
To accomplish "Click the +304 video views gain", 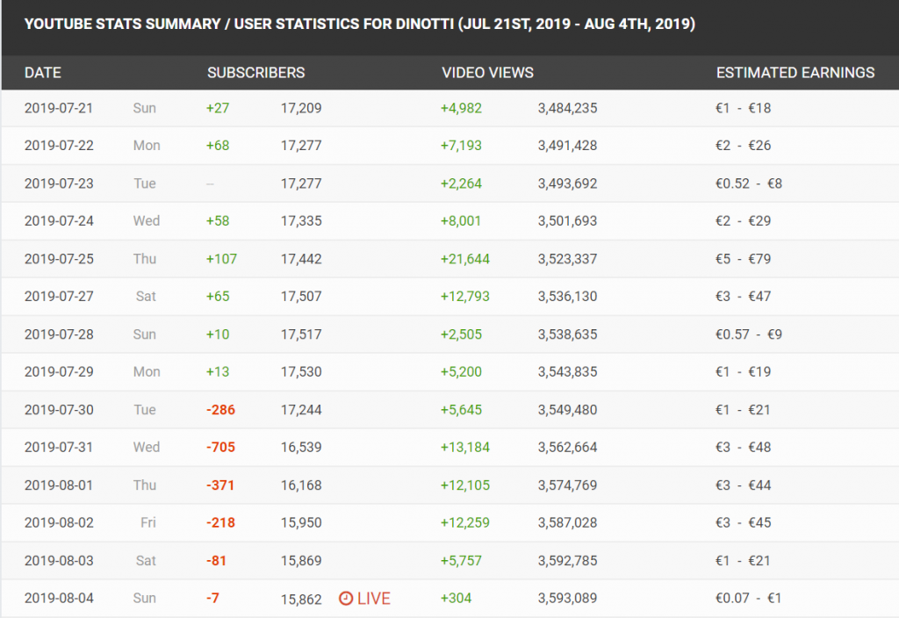I will pos(456,598).
